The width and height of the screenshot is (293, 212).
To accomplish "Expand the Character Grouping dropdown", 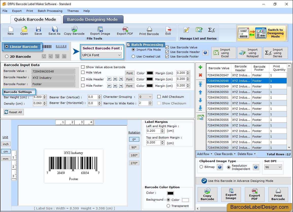I will pyautogui.click(x=145, y=97).
